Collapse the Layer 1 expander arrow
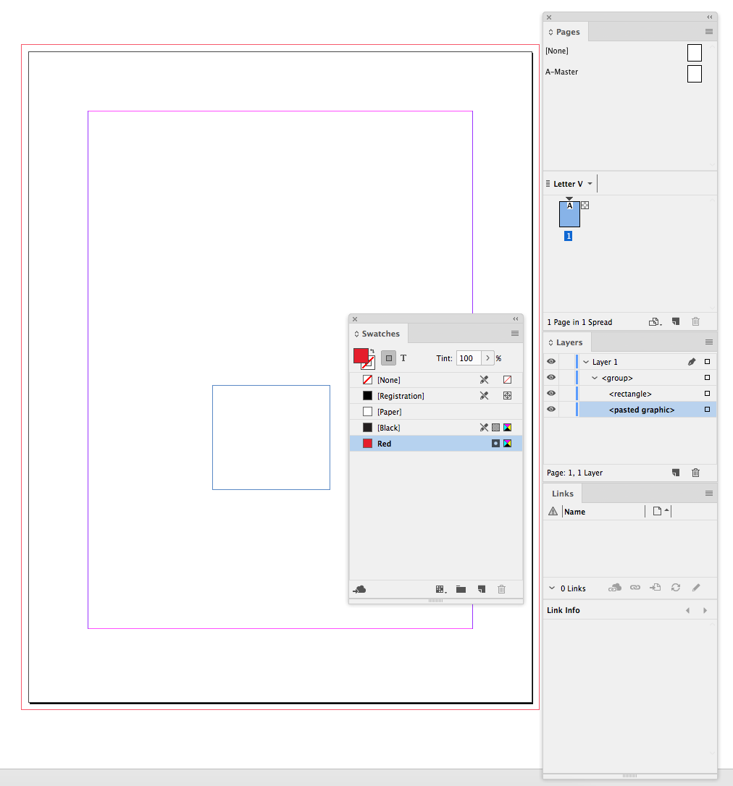The image size is (733, 786). [585, 361]
